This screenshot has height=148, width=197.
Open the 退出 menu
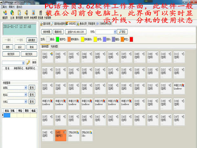[x=19, y=7]
